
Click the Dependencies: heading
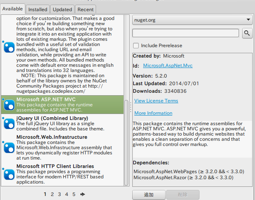point(151,163)
